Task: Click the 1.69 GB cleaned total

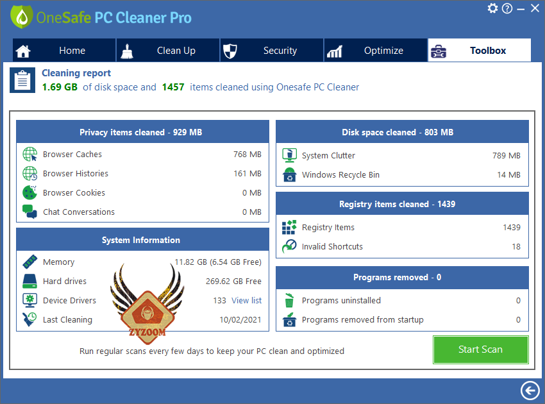Action: point(60,87)
